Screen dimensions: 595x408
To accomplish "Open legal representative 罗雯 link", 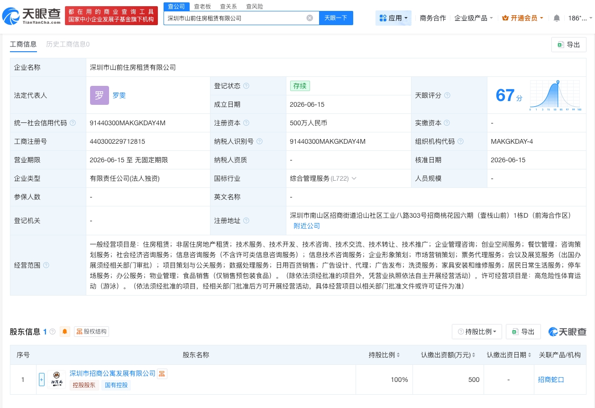I will point(119,95).
